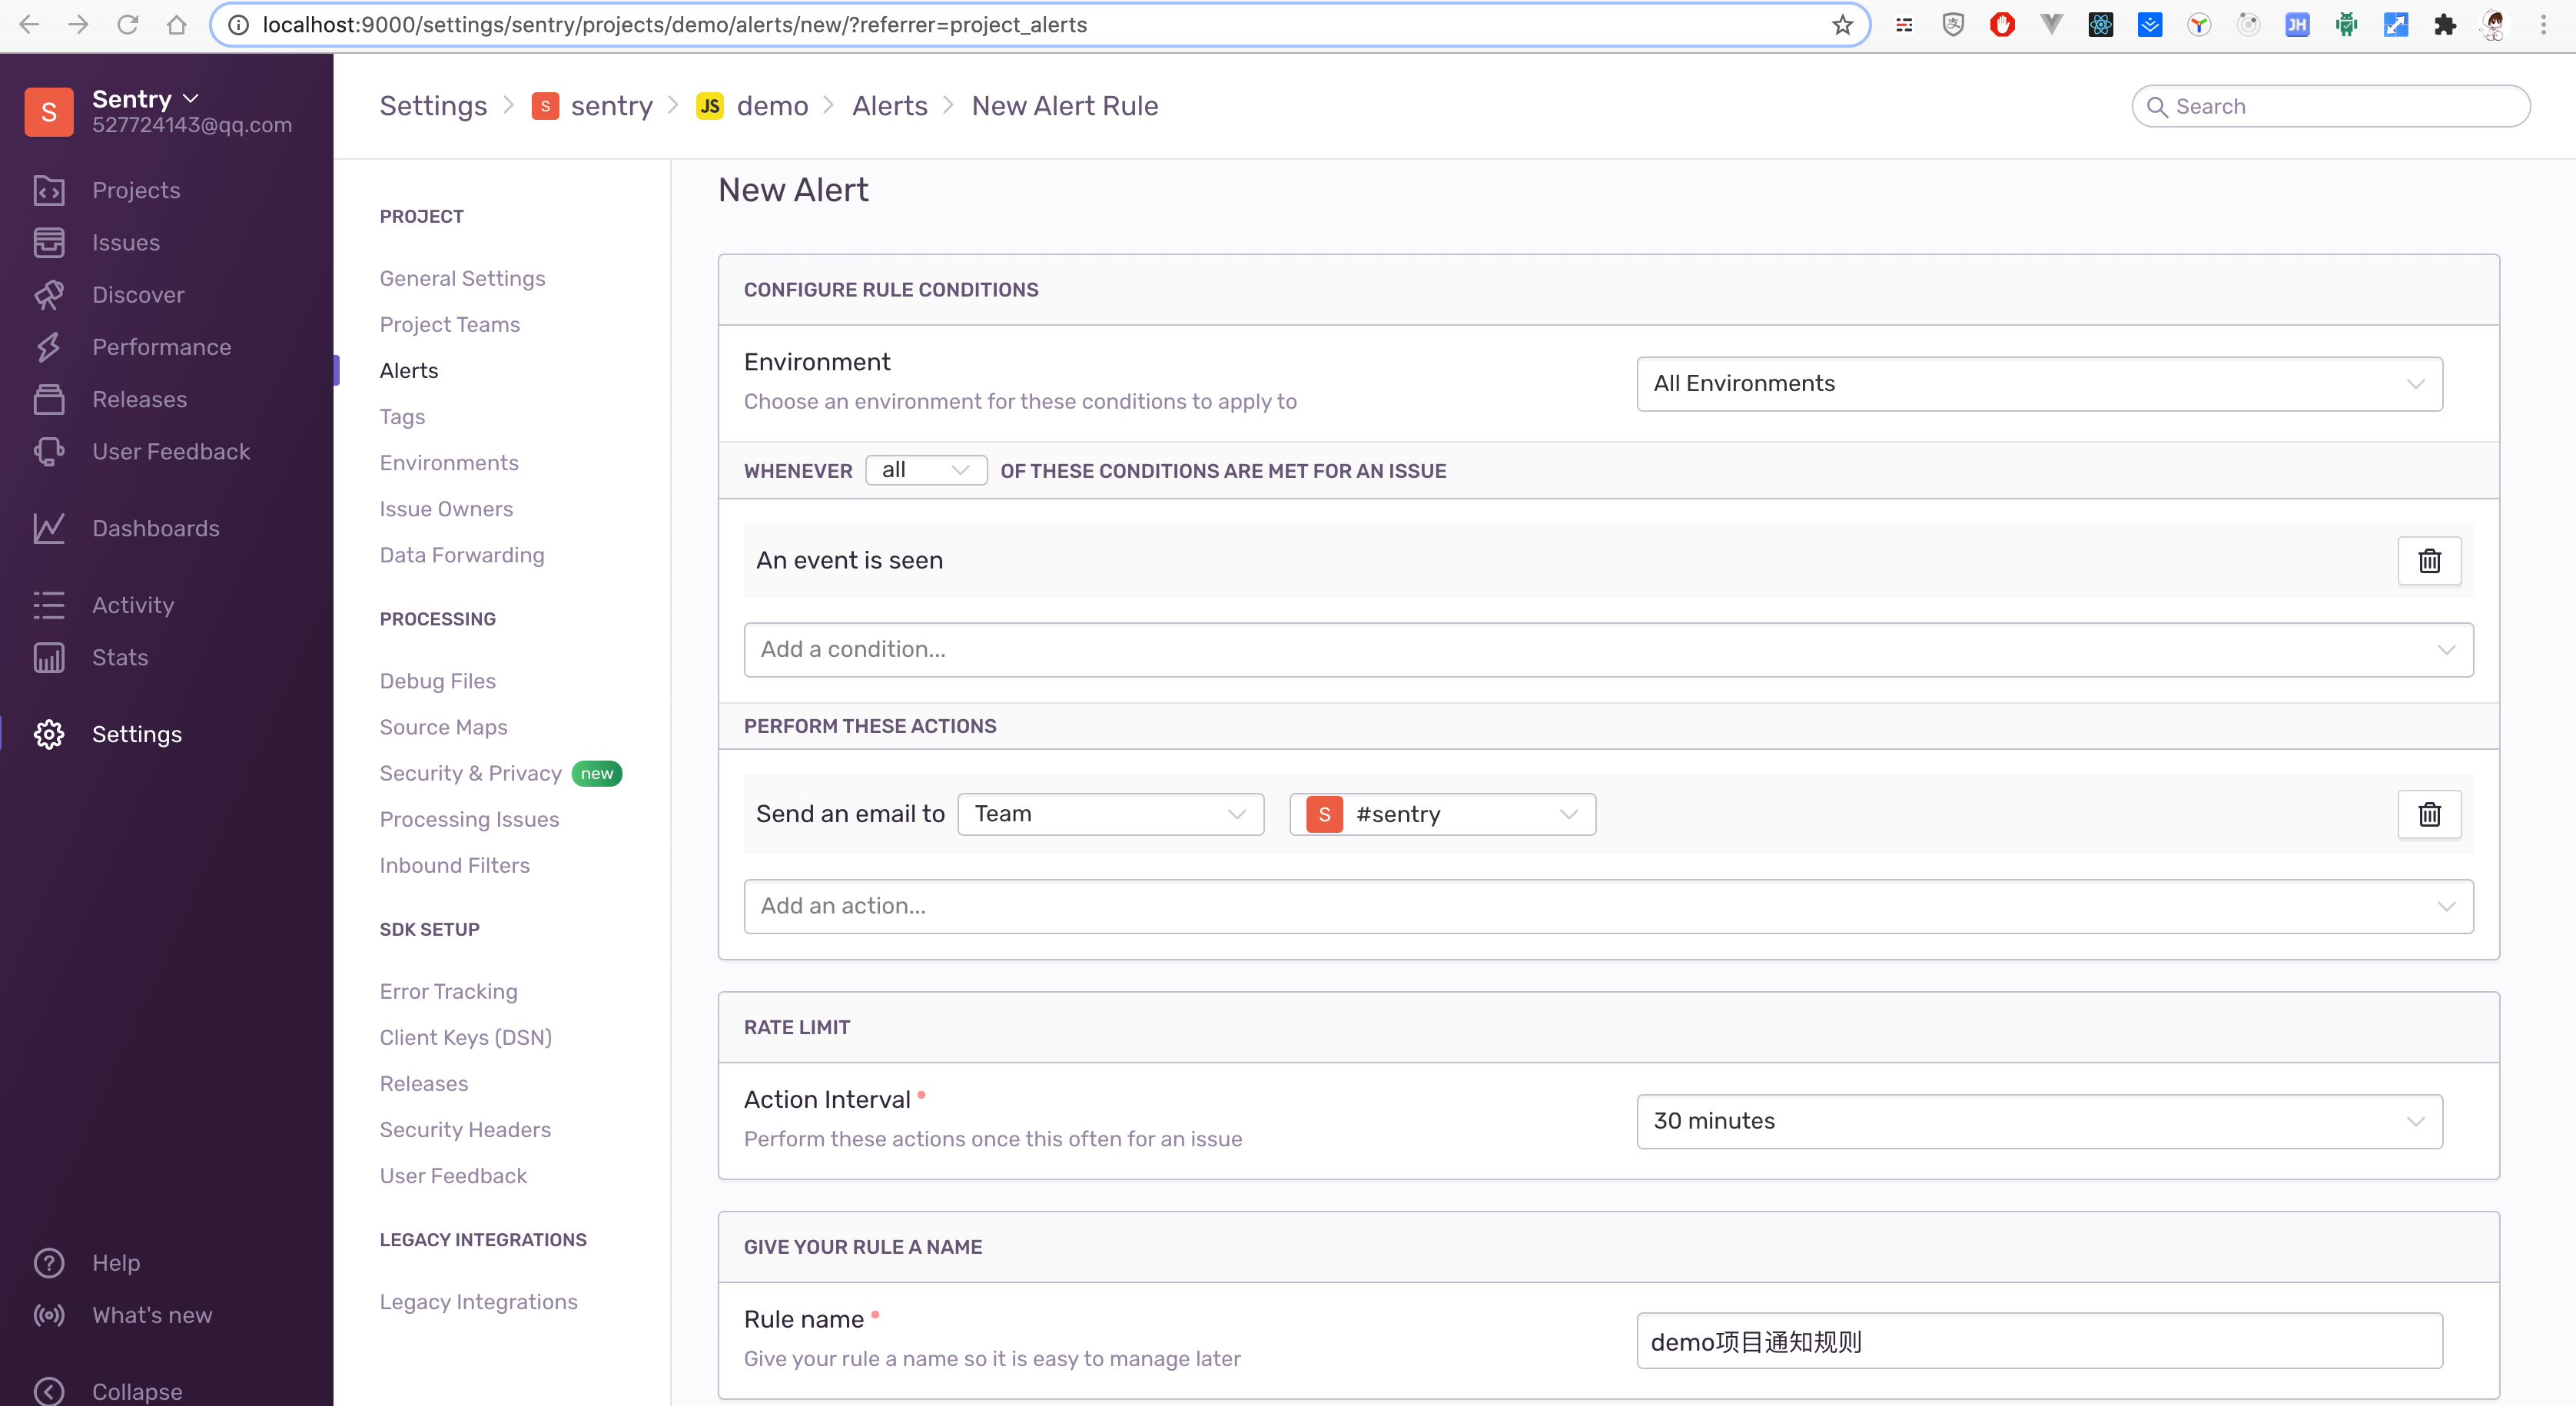The image size is (2576, 1406).
Task: Open the 30 minutes interval dropdown
Action: 2039,1122
